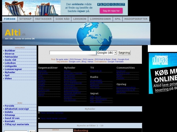Image resolution: width=177 pixels, height=132 pixels.
Task: Open the 'DGS navne' link
Action: 88,59
